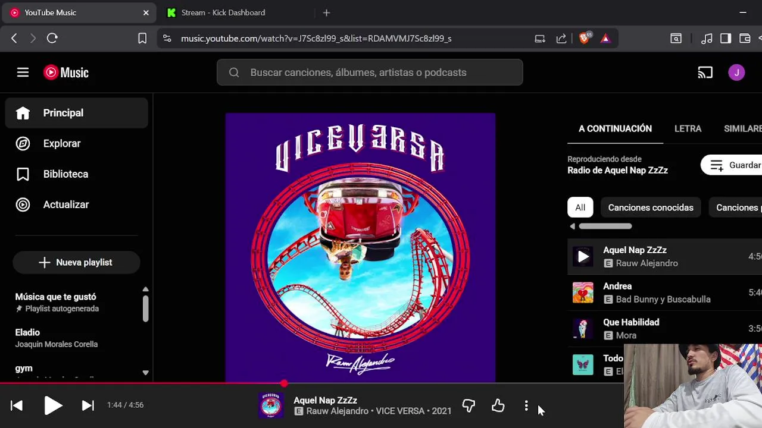Screen dimensions: 762x428
Task: Open Mora artist link in queue
Action: (626, 336)
